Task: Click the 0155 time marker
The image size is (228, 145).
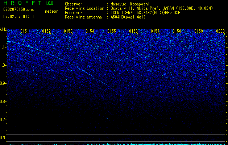Action: coord(112,31)
